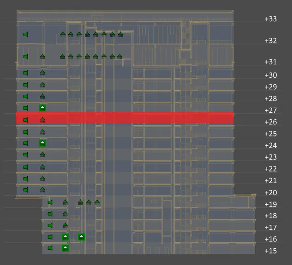Click the detector icon on floor +18
Screen dimensions: 292x265
(x=65, y=214)
